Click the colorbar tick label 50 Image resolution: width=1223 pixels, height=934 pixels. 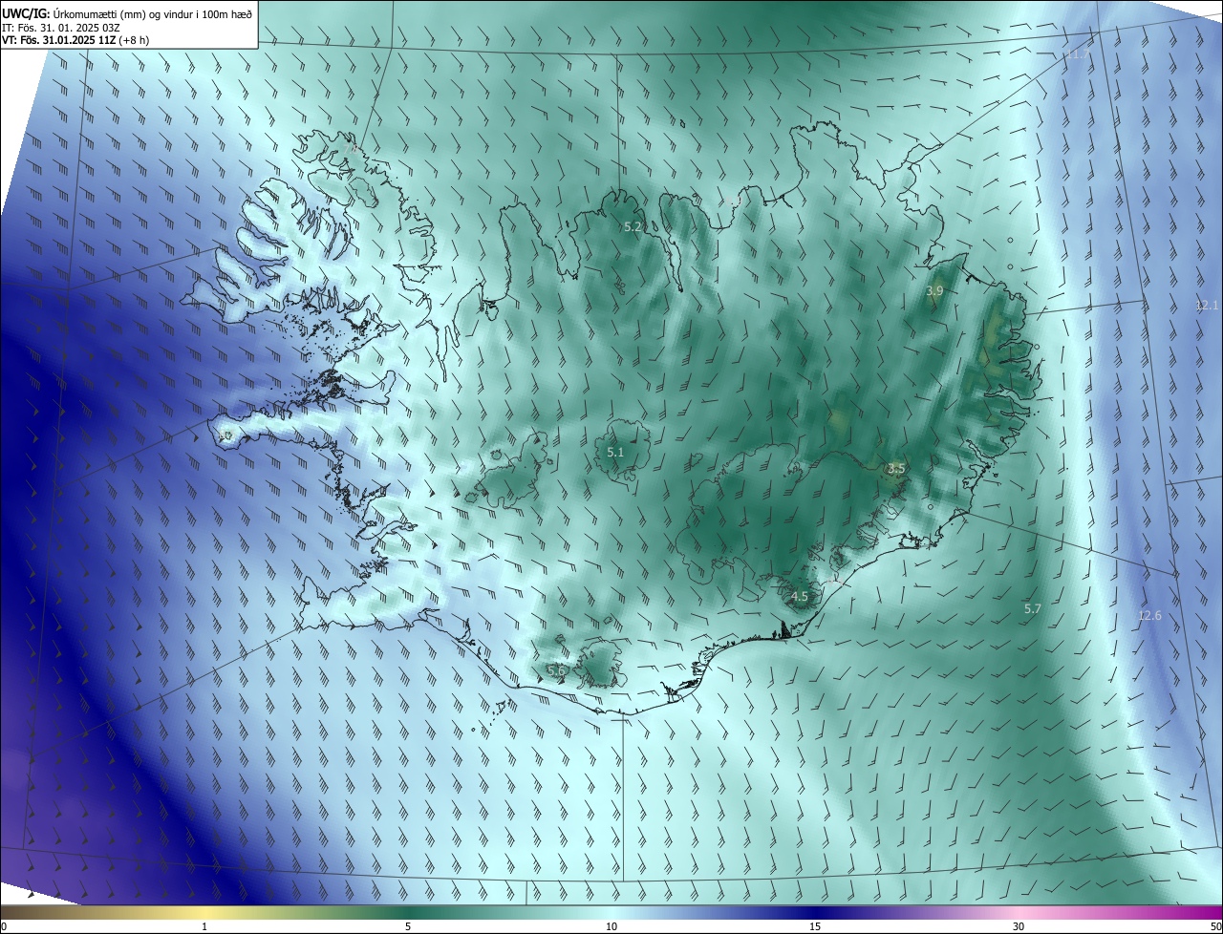1215,927
